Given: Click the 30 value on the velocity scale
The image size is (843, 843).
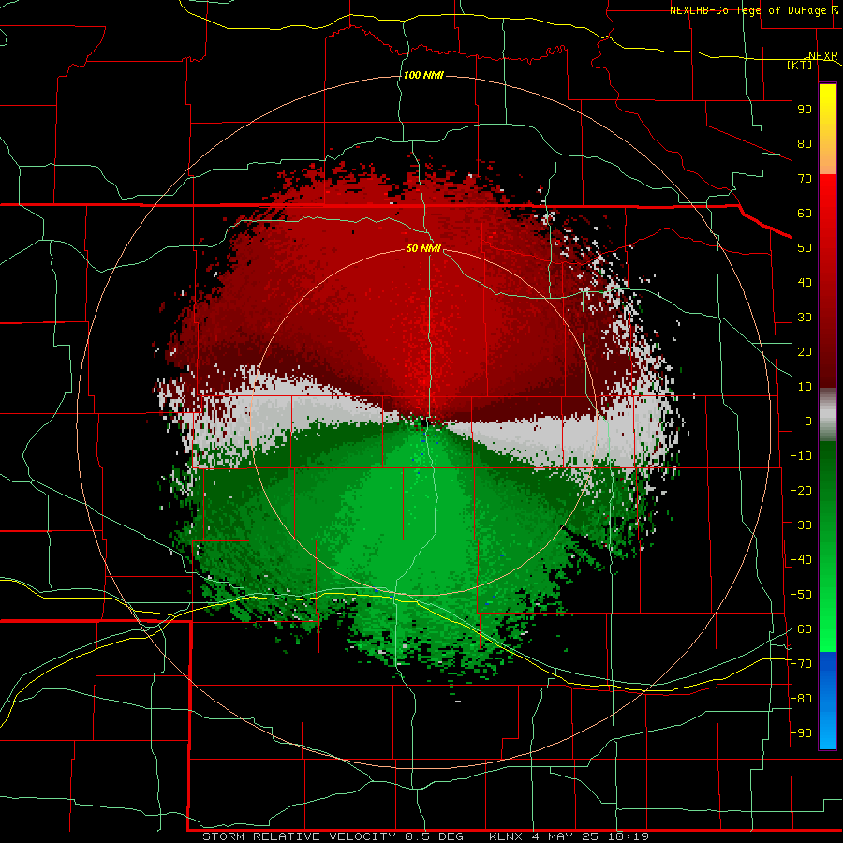Looking at the screenshot, I should coord(805,318).
